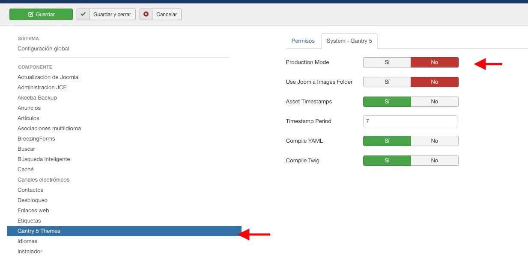Image resolution: width=528 pixels, height=258 pixels.
Task: Click the green Guardar save button
Action: point(41,14)
